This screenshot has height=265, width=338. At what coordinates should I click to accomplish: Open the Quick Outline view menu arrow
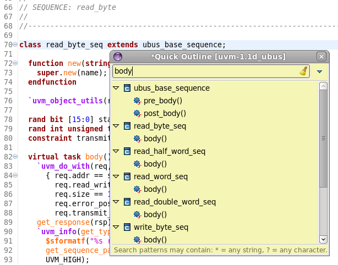pyautogui.click(x=320, y=71)
